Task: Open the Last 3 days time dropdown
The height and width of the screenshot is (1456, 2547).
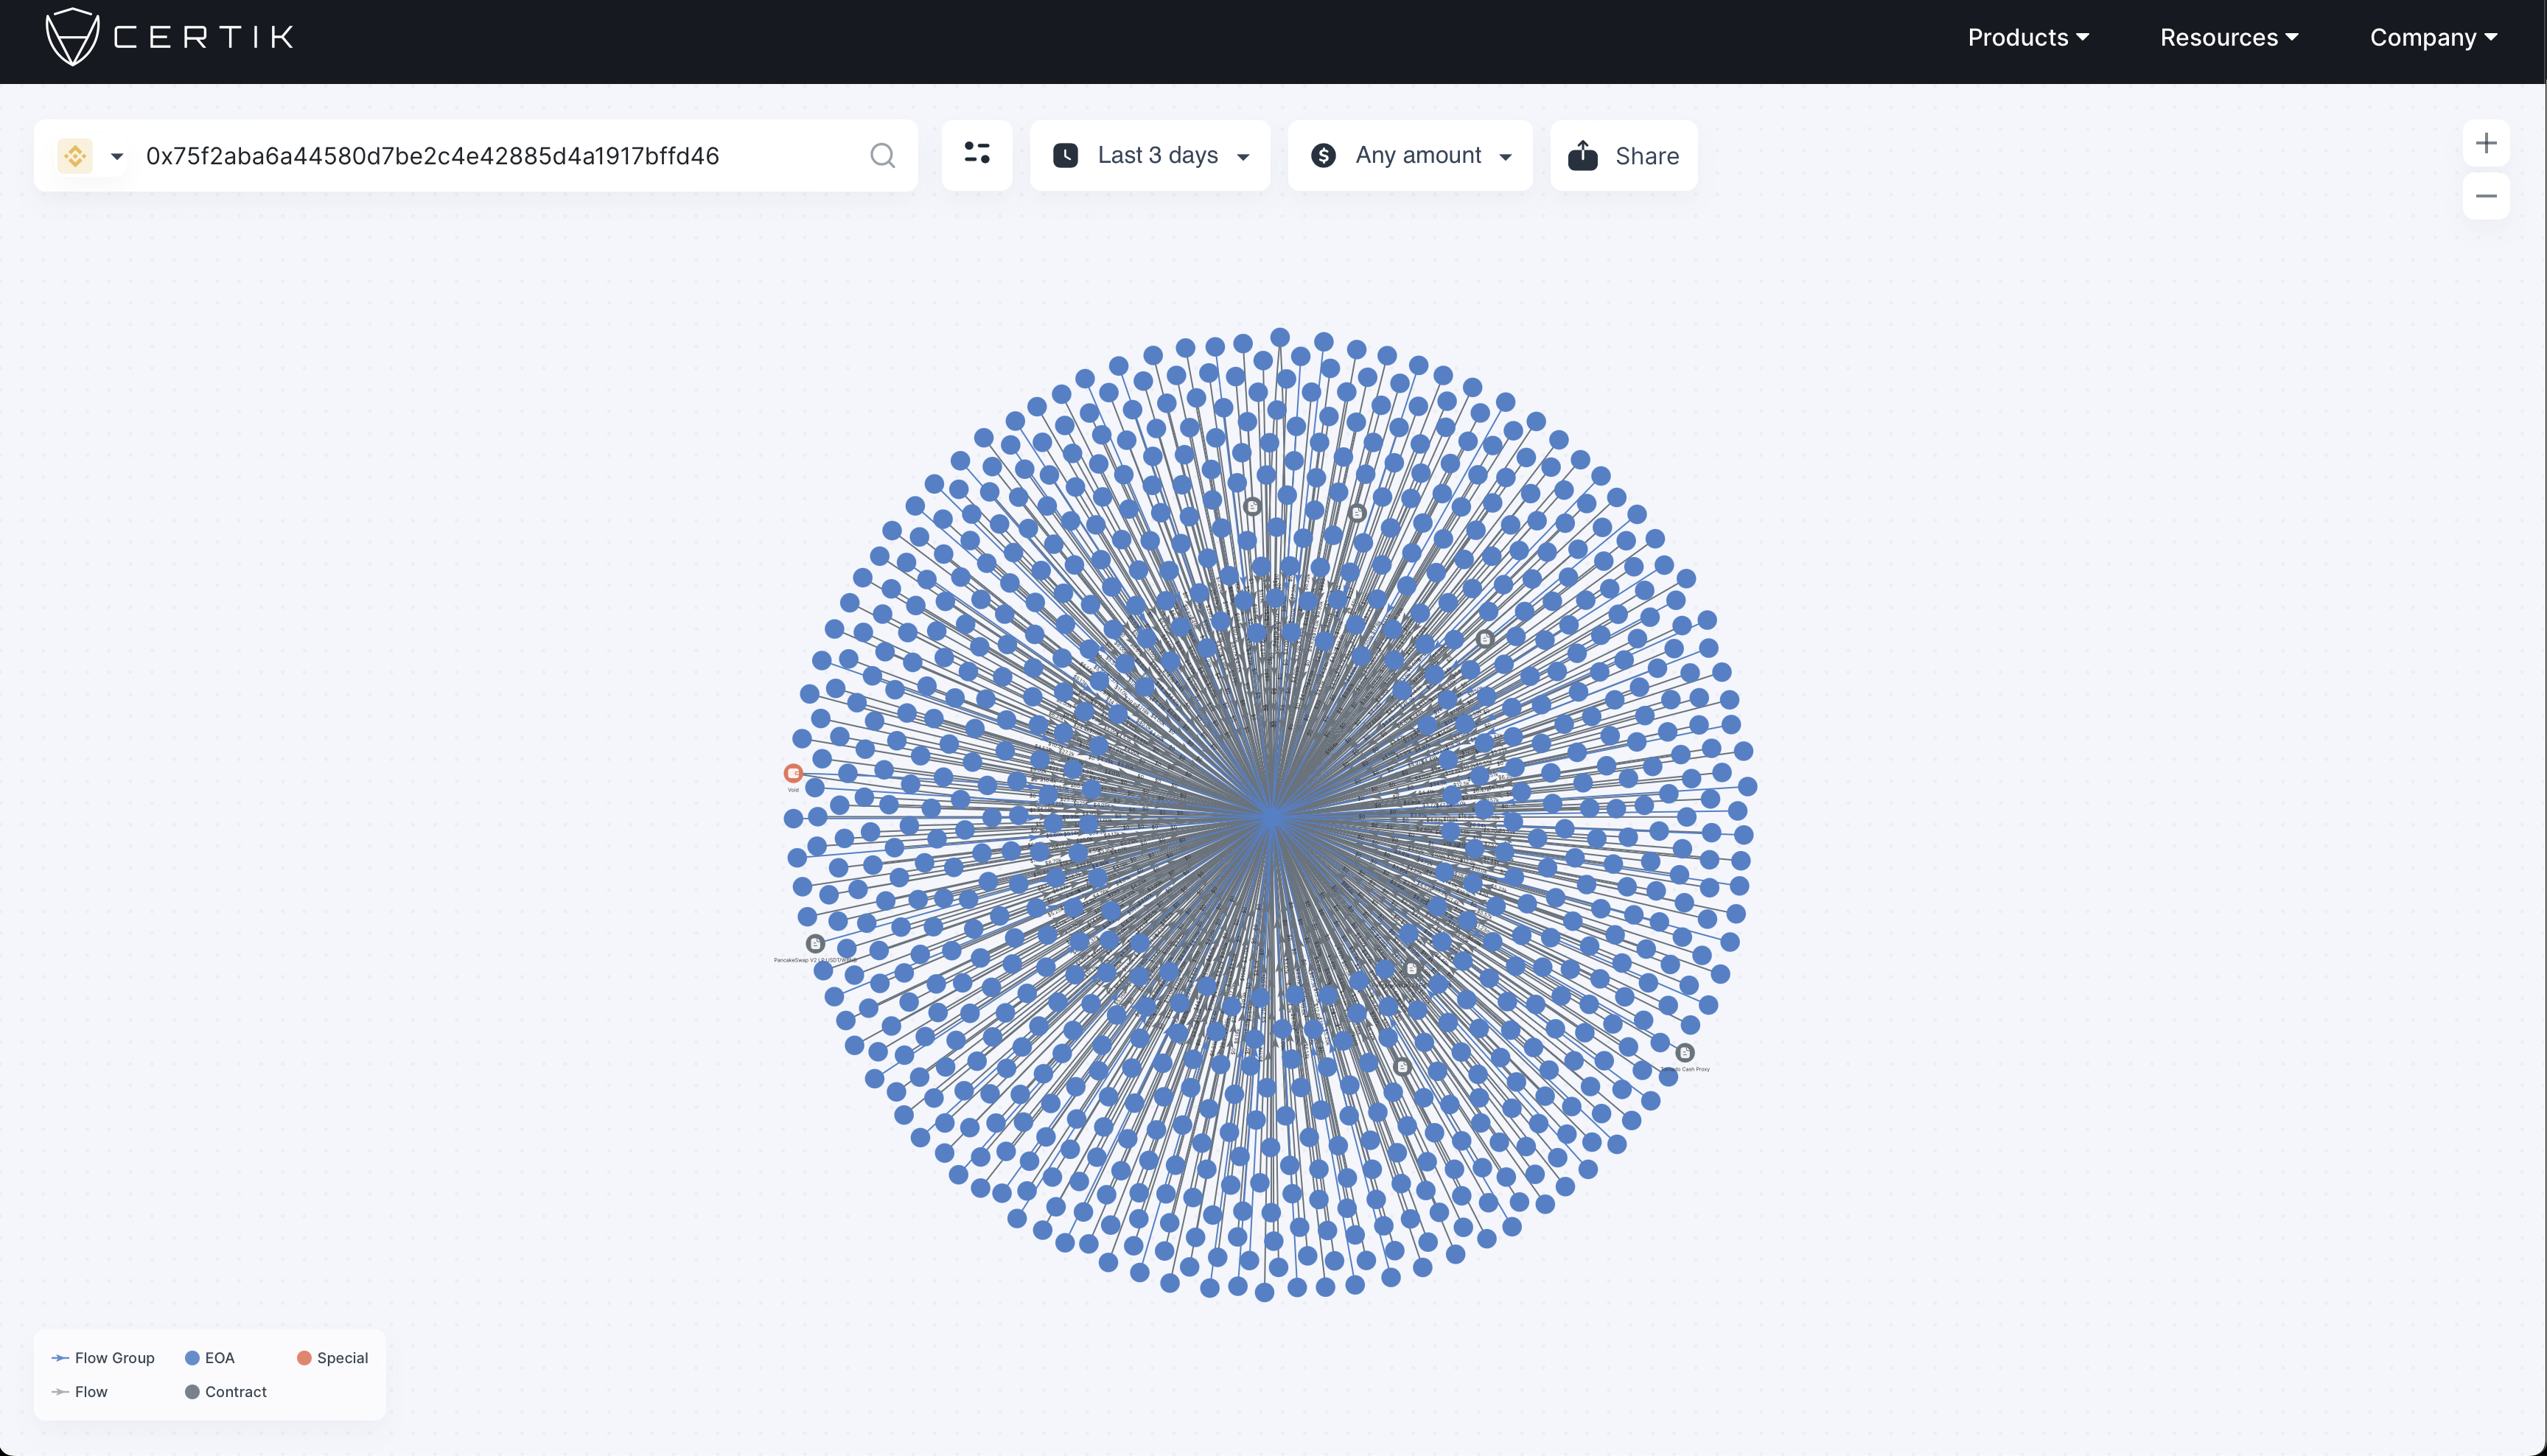Action: (1150, 156)
